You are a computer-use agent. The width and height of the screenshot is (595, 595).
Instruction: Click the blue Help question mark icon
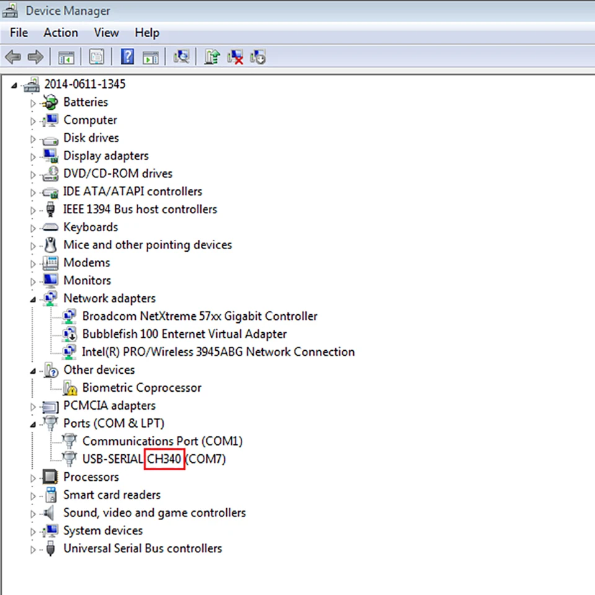tap(127, 57)
